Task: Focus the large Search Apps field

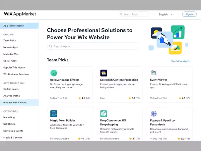Action: pyautogui.click(x=93, y=46)
